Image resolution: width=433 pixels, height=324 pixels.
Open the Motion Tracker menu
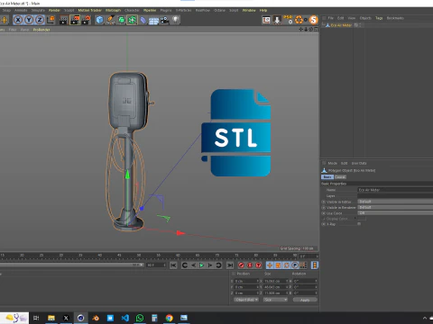(90, 10)
